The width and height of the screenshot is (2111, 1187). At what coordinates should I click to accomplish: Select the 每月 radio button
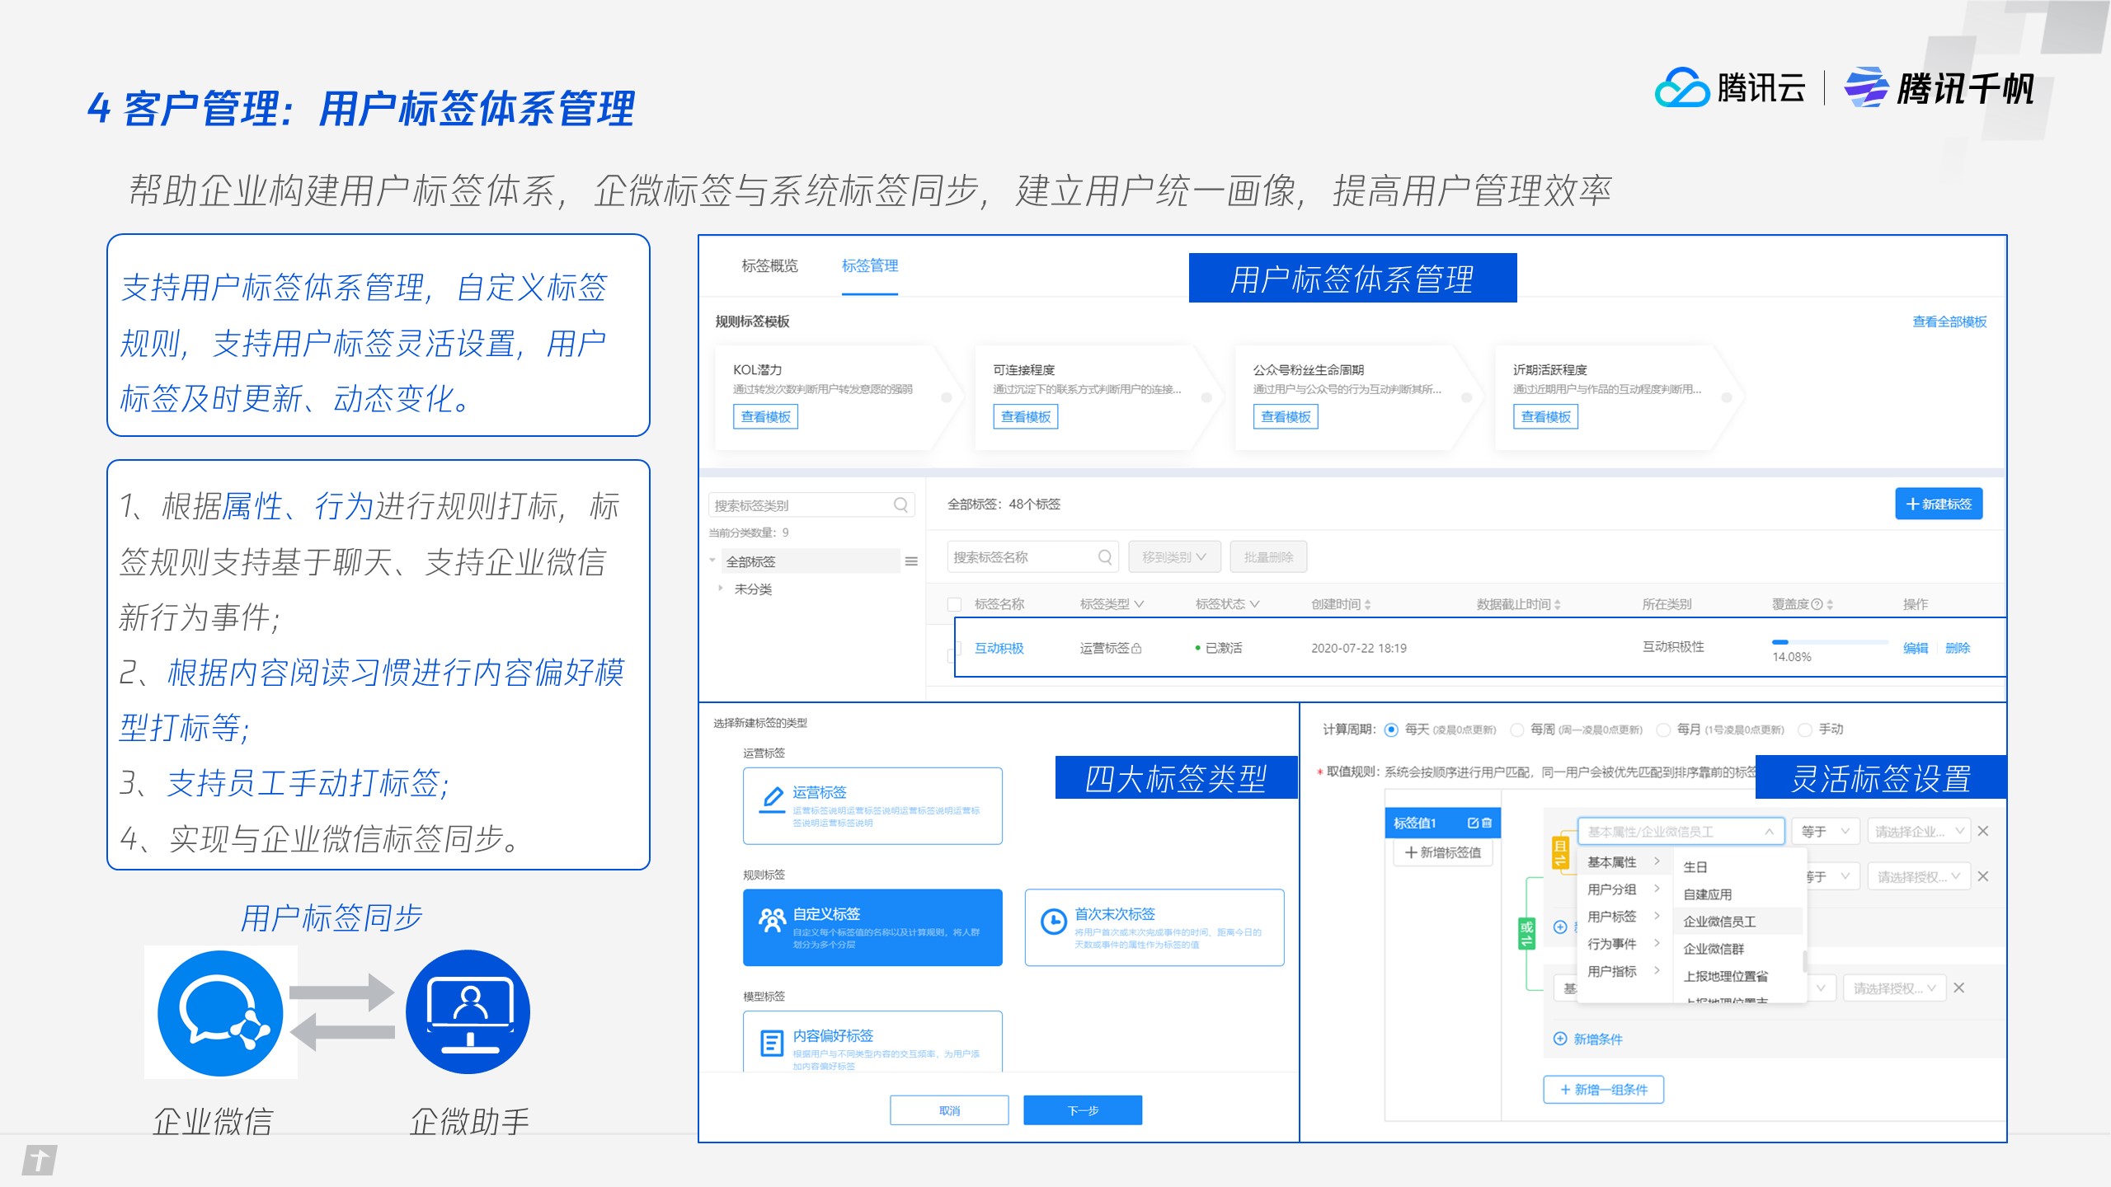coord(1663,730)
